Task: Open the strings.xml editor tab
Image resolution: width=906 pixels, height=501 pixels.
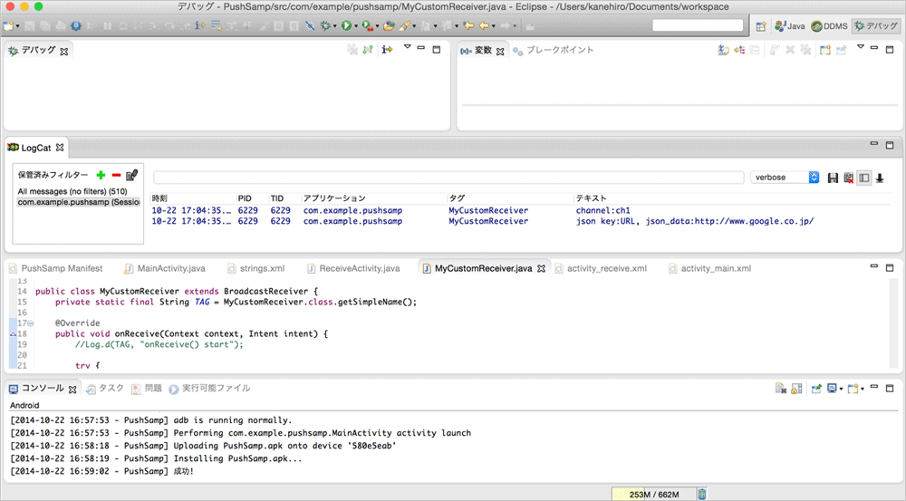Action: pos(256,269)
